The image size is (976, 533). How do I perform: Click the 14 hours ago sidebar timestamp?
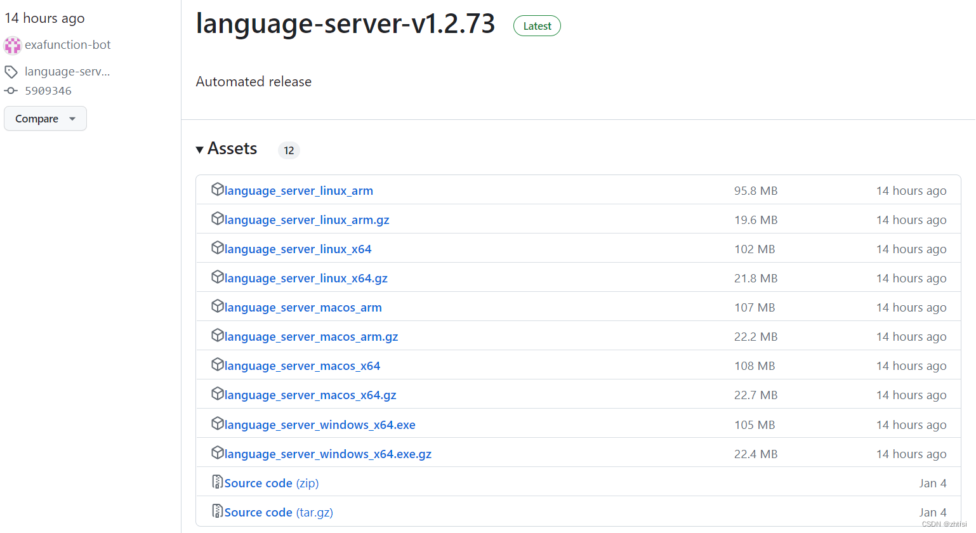click(x=44, y=18)
